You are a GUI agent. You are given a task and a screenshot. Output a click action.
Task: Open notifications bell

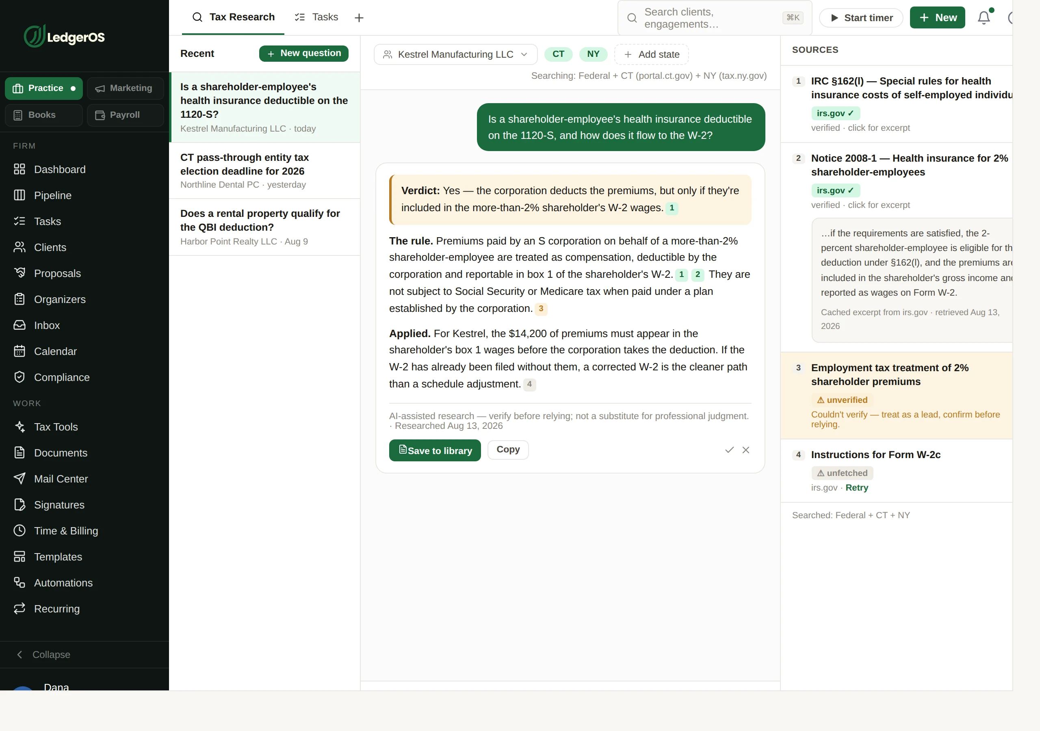984,17
